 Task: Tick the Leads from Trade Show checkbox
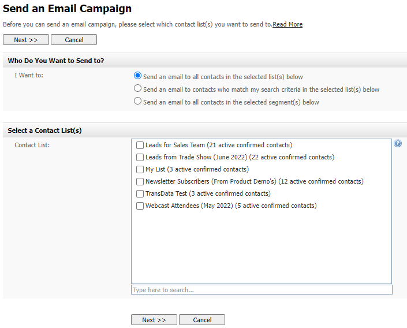click(x=140, y=157)
